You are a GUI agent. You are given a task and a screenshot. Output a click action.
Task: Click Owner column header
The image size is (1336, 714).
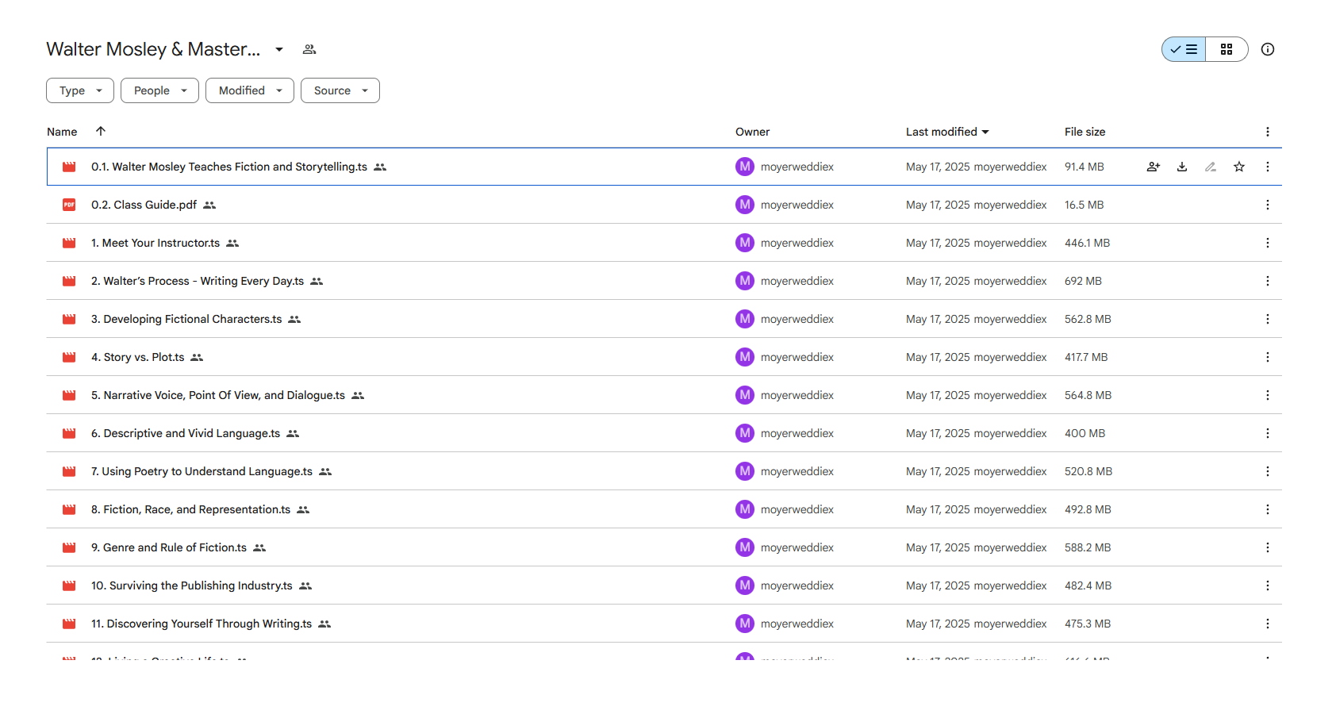point(752,132)
